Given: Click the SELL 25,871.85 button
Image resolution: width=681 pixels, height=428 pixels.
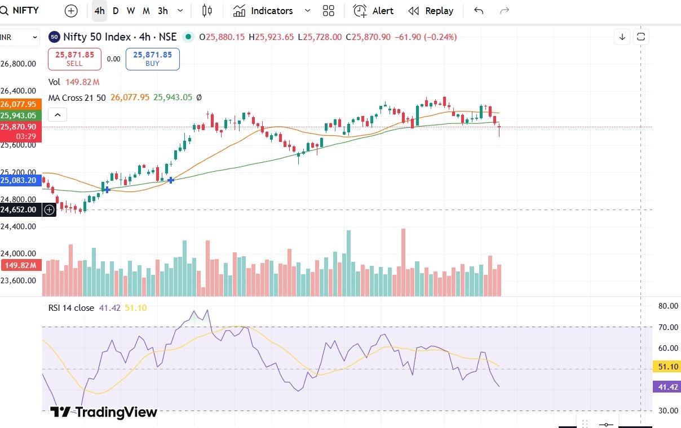Looking at the screenshot, I should [74, 59].
